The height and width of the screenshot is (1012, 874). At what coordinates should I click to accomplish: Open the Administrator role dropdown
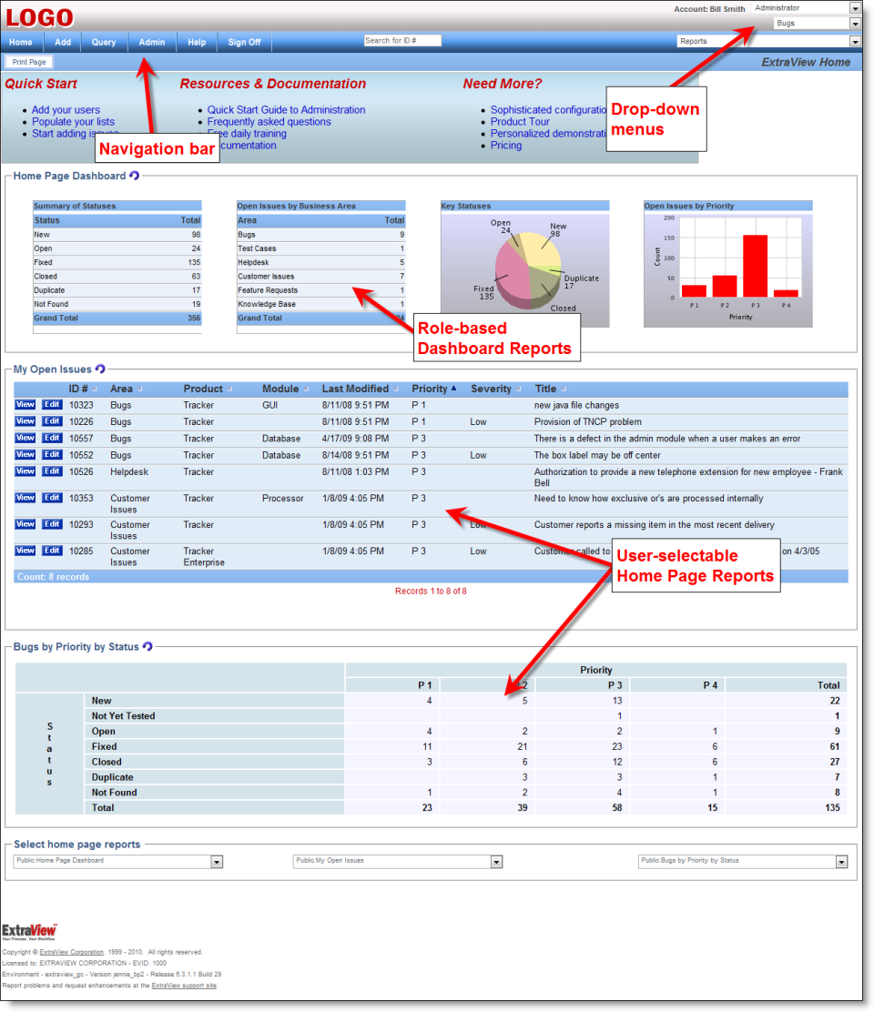click(854, 7)
